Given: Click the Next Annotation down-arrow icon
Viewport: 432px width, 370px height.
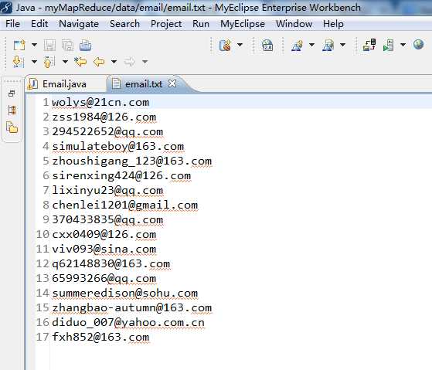Looking at the screenshot, I should pyautogui.click(x=19, y=62).
